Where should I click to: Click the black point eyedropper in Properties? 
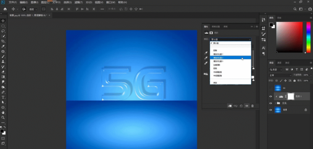click(206, 53)
